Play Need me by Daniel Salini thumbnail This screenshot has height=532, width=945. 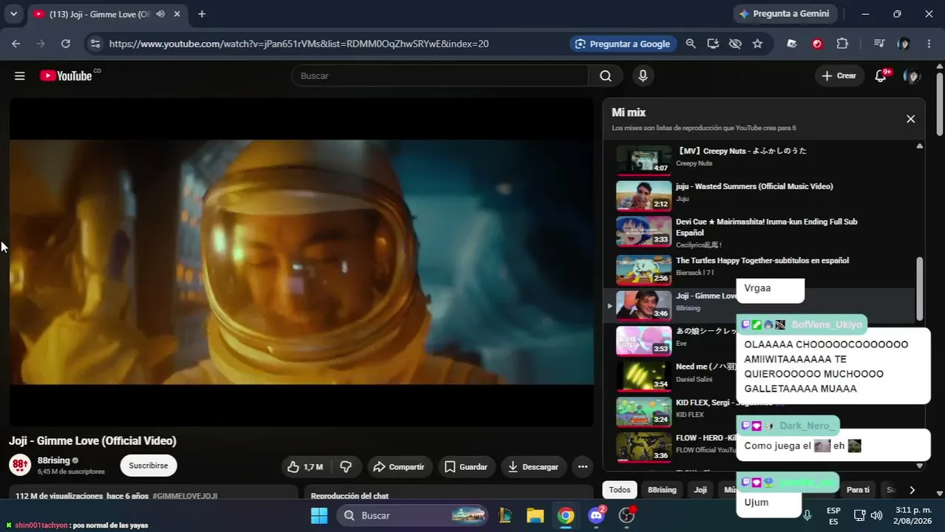pos(643,376)
